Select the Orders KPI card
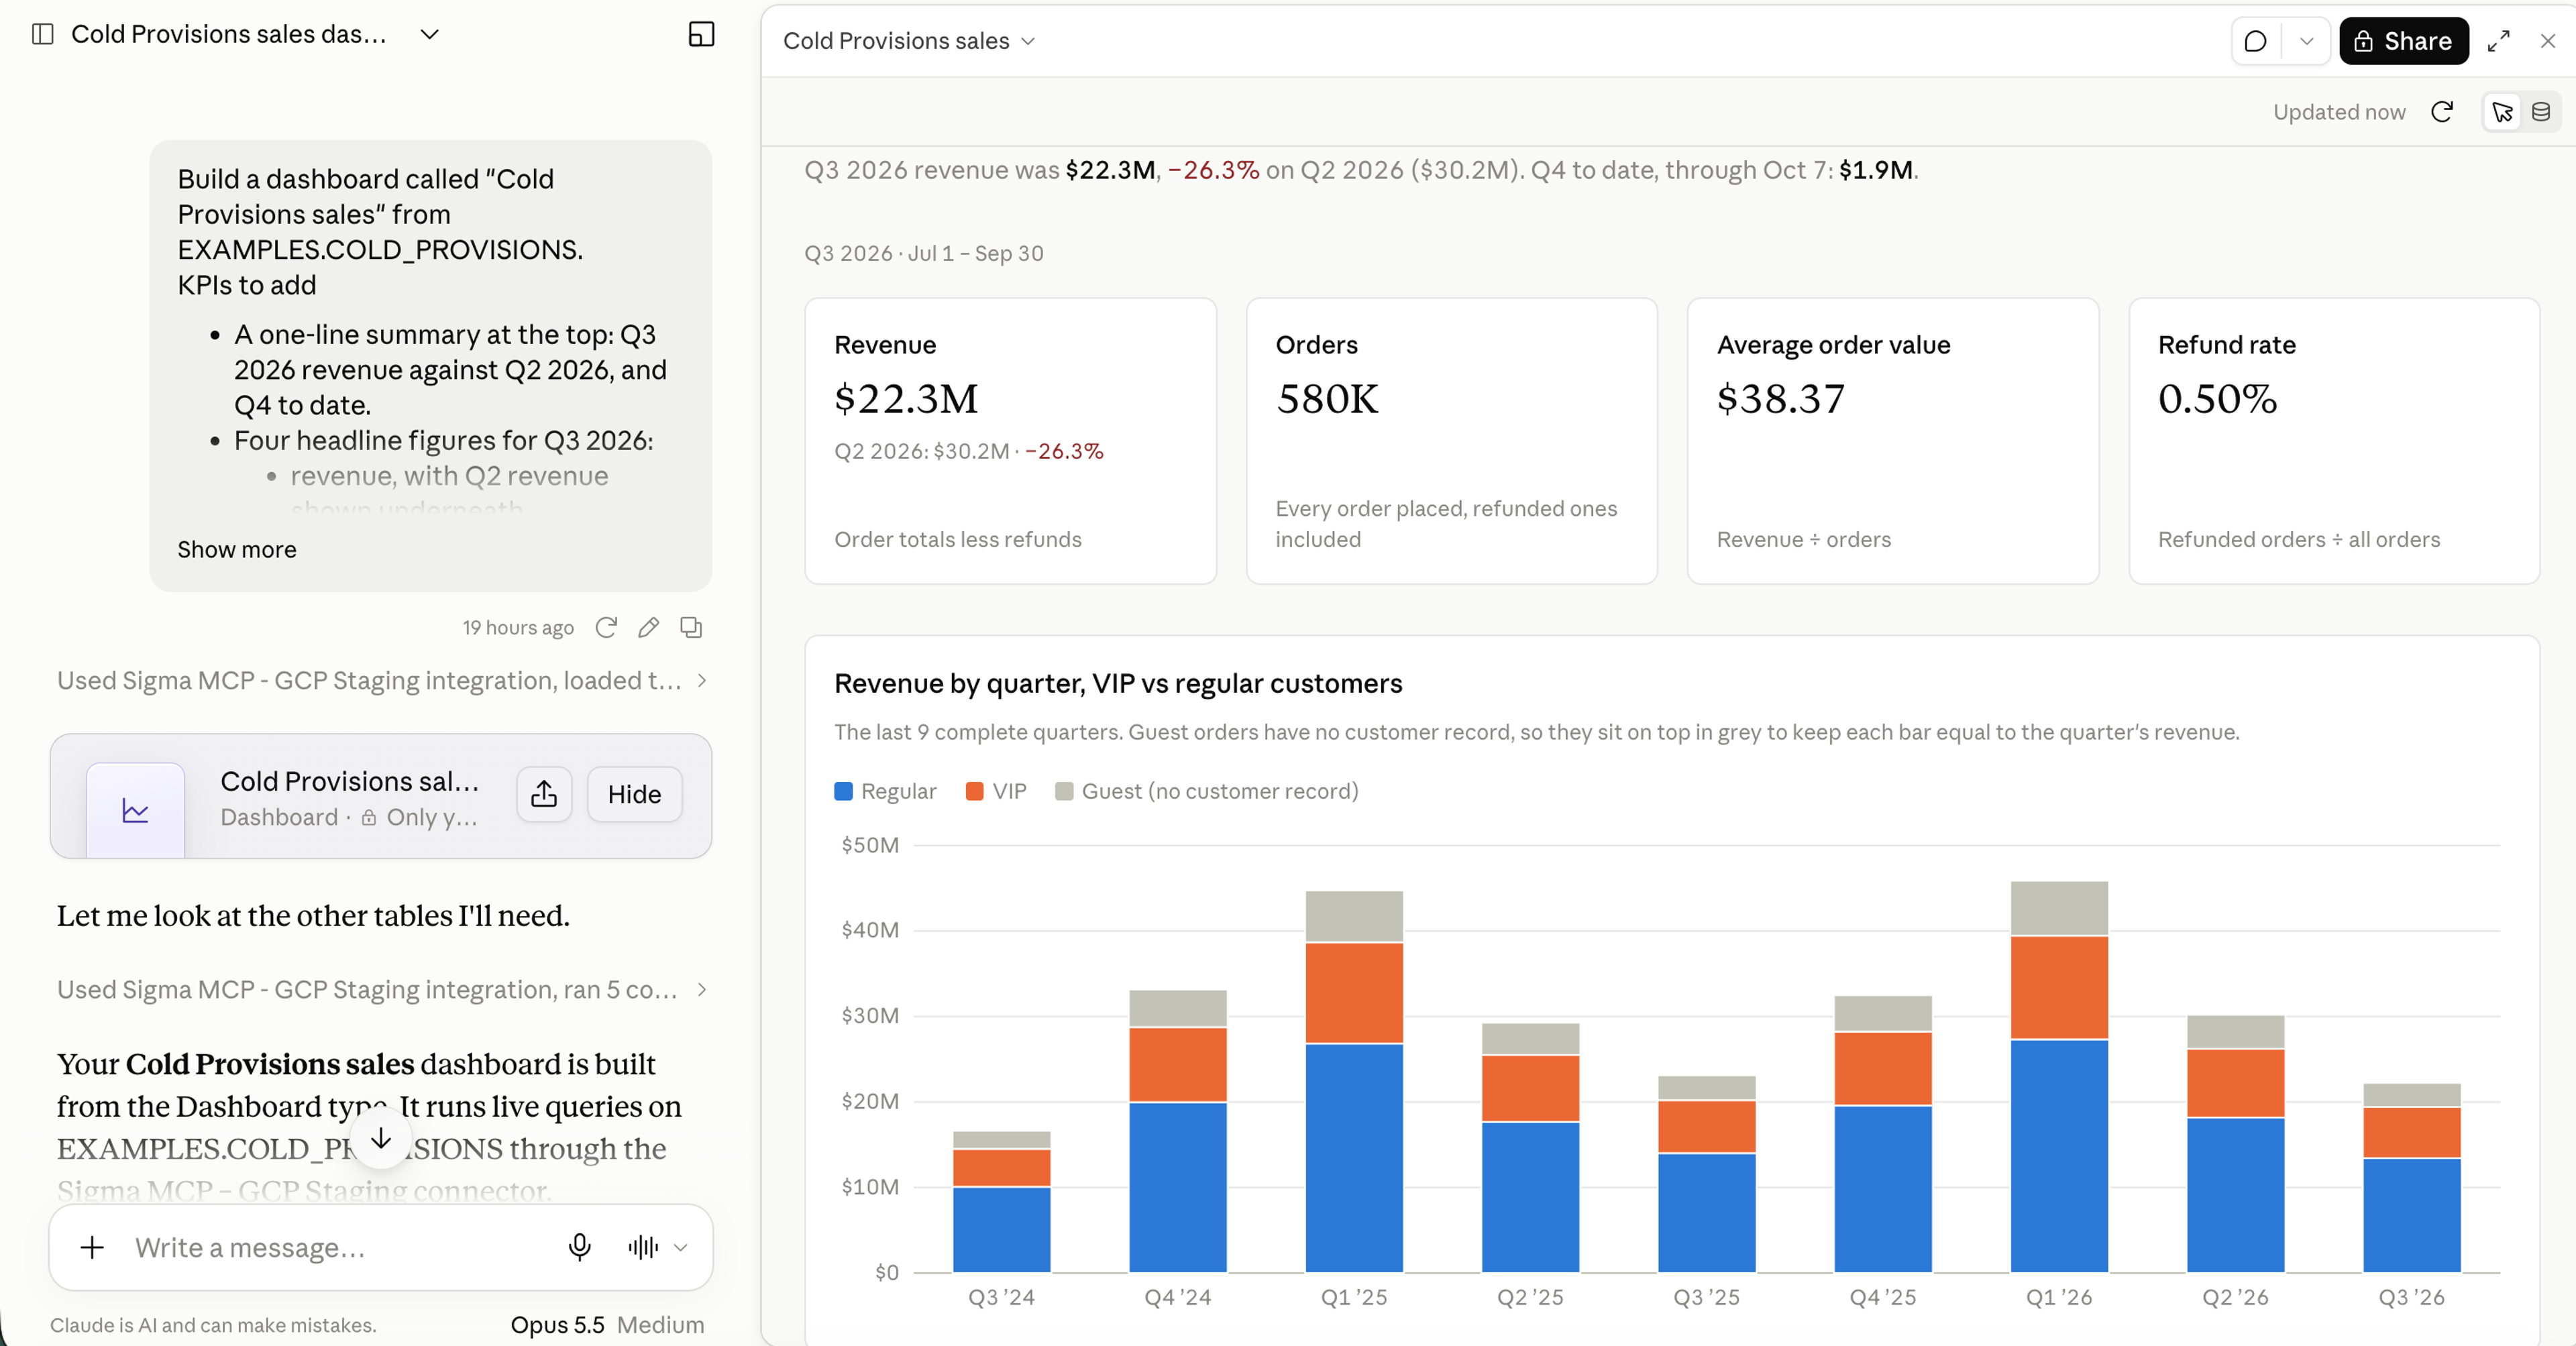This screenshot has height=1346, width=2576. point(1451,441)
